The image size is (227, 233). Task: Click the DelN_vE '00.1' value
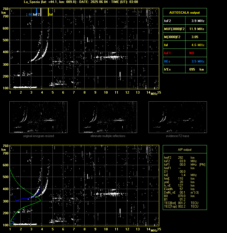(x=183, y=193)
